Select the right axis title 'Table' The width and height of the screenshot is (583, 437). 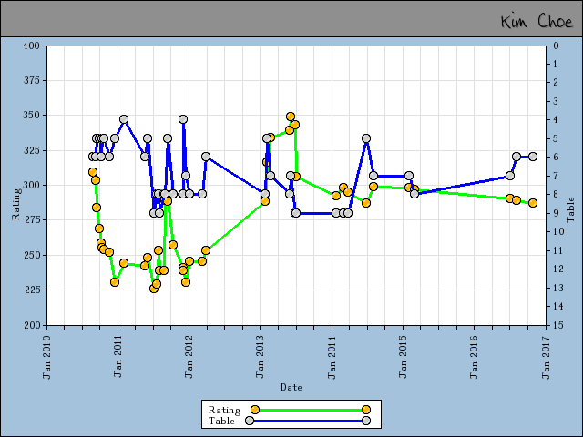[x=570, y=210]
